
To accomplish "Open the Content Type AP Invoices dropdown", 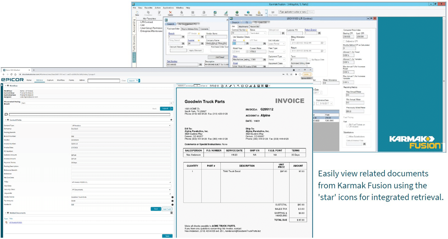I will pos(121,125).
